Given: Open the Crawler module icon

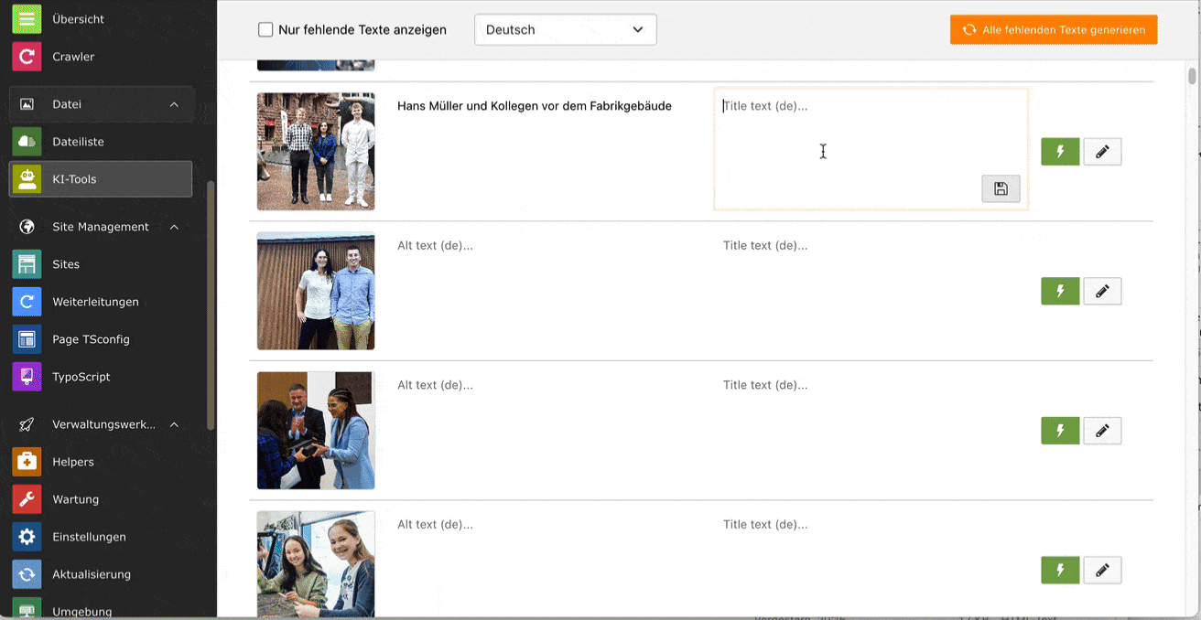Looking at the screenshot, I should pyautogui.click(x=27, y=57).
